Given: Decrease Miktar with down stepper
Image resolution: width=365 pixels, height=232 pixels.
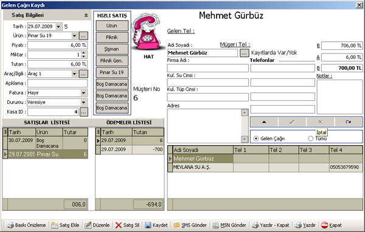Looking at the screenshot, I should click(84, 56).
